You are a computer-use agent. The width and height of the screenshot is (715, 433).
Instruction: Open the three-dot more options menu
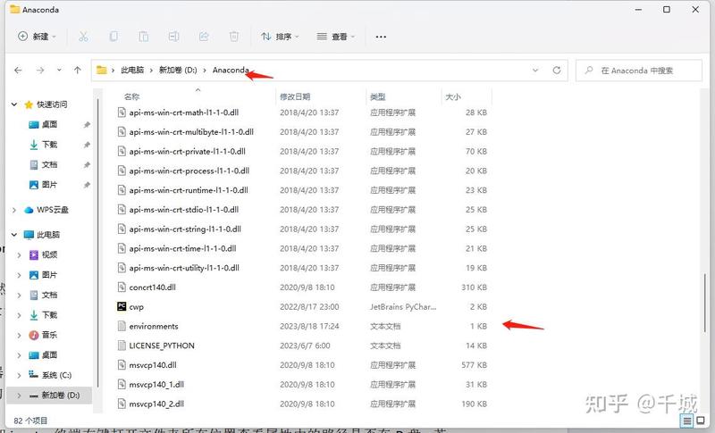click(x=381, y=37)
